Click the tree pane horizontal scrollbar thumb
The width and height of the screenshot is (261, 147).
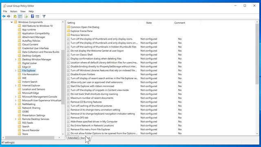(x=30, y=138)
